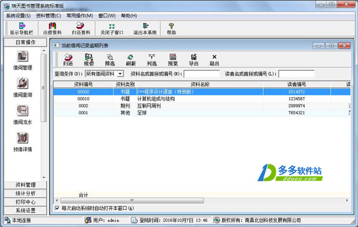Select the row C++程序设计语言（特别版）
Screen dimensions: 358x227
pyautogui.click(x=202, y=92)
